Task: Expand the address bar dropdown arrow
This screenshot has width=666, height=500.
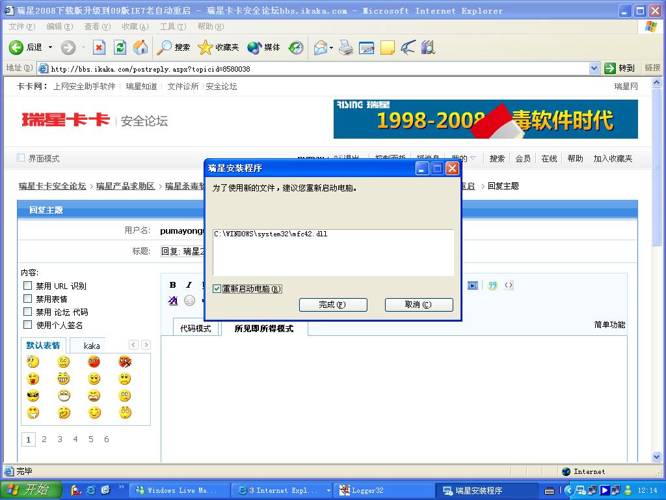Action: 594,68
